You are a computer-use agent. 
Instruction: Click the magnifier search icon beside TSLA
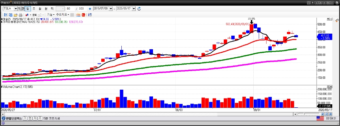[x=19, y=8]
